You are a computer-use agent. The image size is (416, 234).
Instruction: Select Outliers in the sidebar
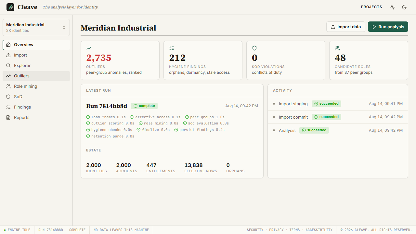[x=36, y=76]
